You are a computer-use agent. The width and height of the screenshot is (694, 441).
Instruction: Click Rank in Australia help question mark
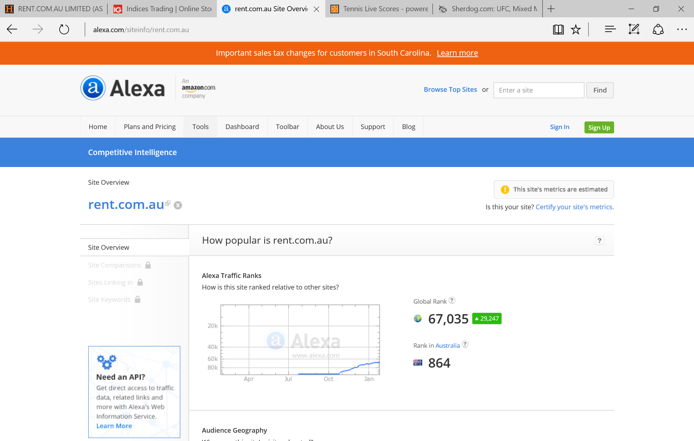[465, 344]
